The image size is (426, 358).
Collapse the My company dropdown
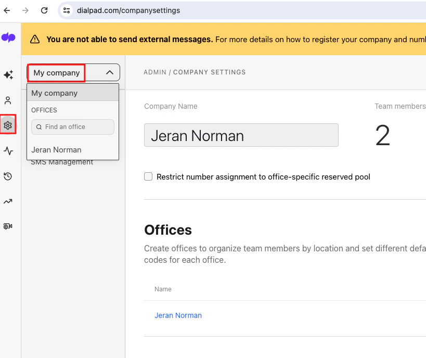coord(73,72)
